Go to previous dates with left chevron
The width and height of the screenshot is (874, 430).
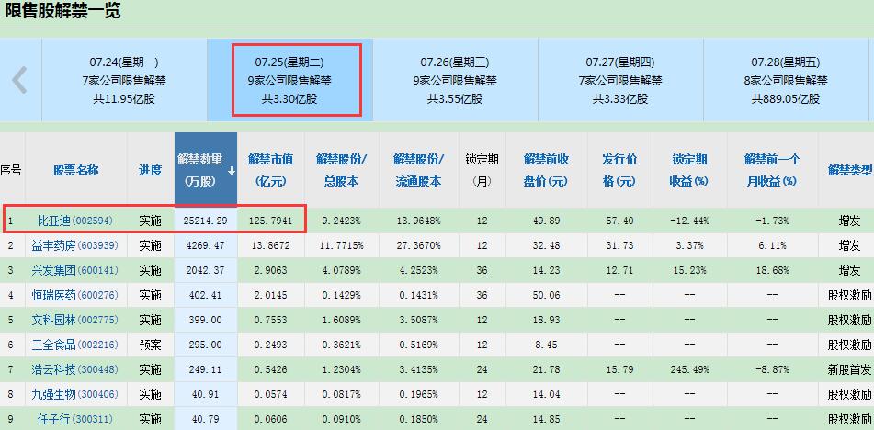pyautogui.click(x=19, y=80)
